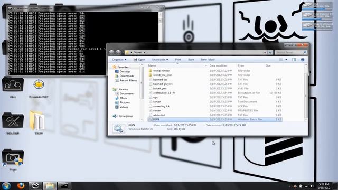Click the Windows Start orb
The width and height of the screenshot is (338, 190).
point(6,186)
